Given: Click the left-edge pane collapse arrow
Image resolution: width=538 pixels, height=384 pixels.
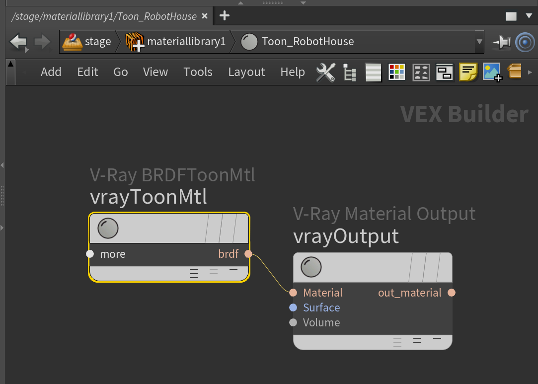Looking at the screenshot, I should coord(2,165).
